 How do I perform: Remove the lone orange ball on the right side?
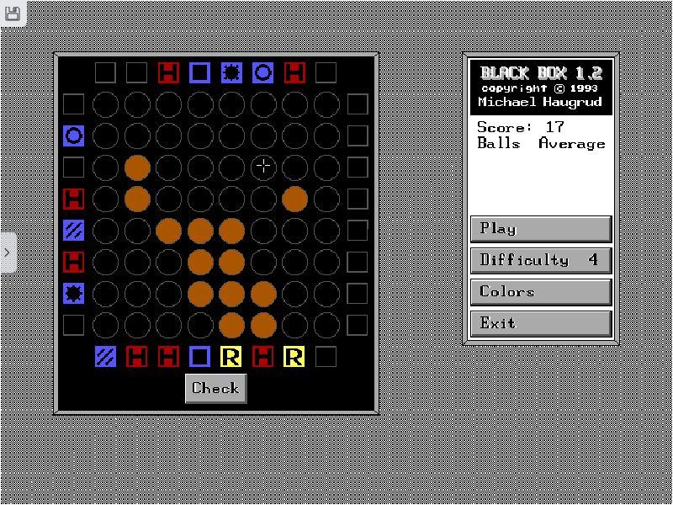(x=294, y=199)
